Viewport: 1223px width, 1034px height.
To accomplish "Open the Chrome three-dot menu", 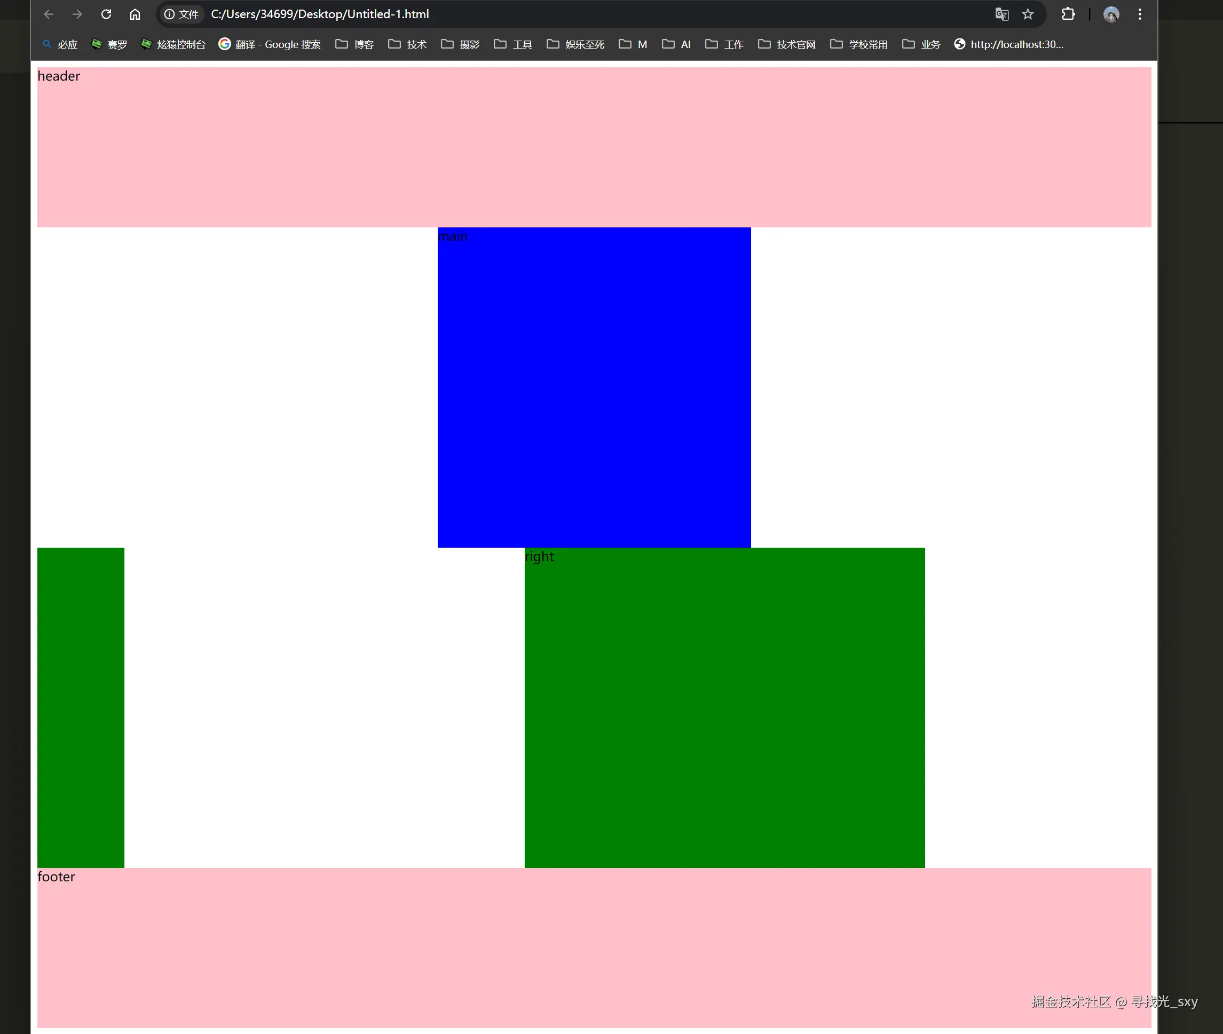I will coord(1140,14).
